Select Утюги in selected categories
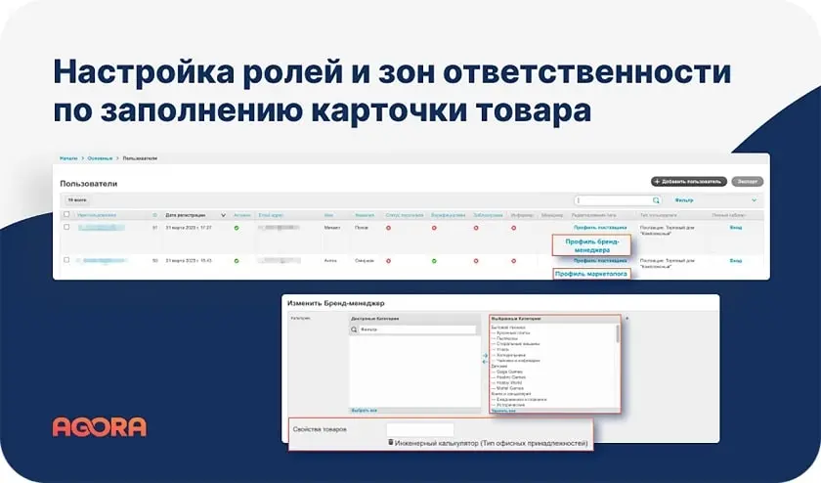Viewport: 821px width, 483px height. (x=500, y=349)
